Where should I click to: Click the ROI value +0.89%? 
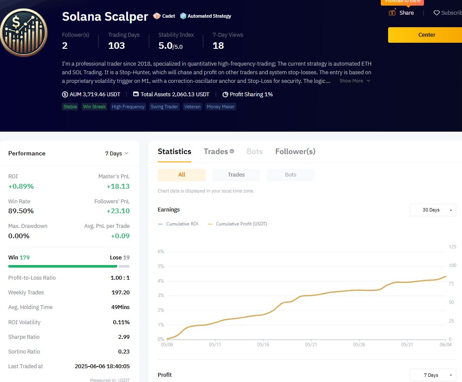pyautogui.click(x=21, y=186)
